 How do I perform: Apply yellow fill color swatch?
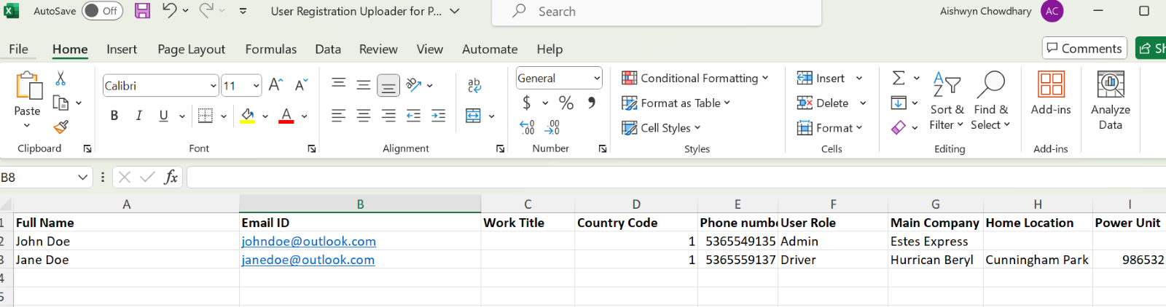(248, 116)
